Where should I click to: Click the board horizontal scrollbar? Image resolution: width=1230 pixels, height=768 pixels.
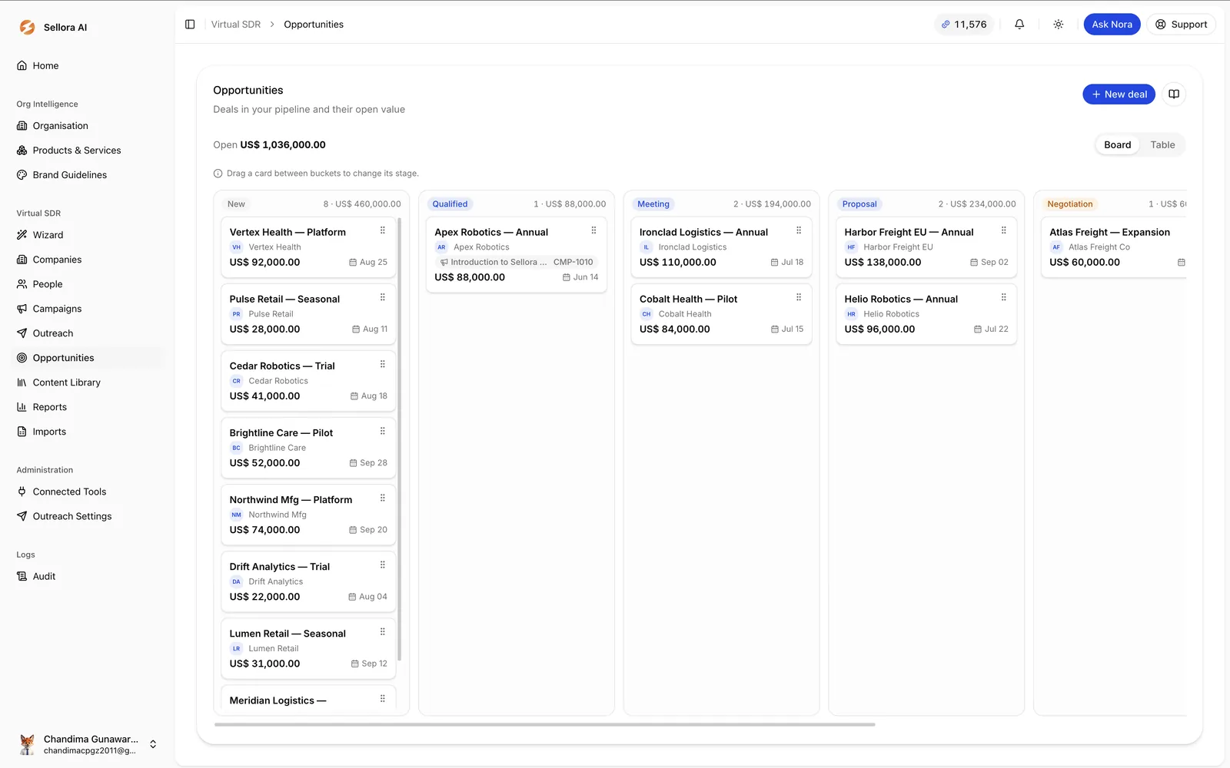coord(544,724)
